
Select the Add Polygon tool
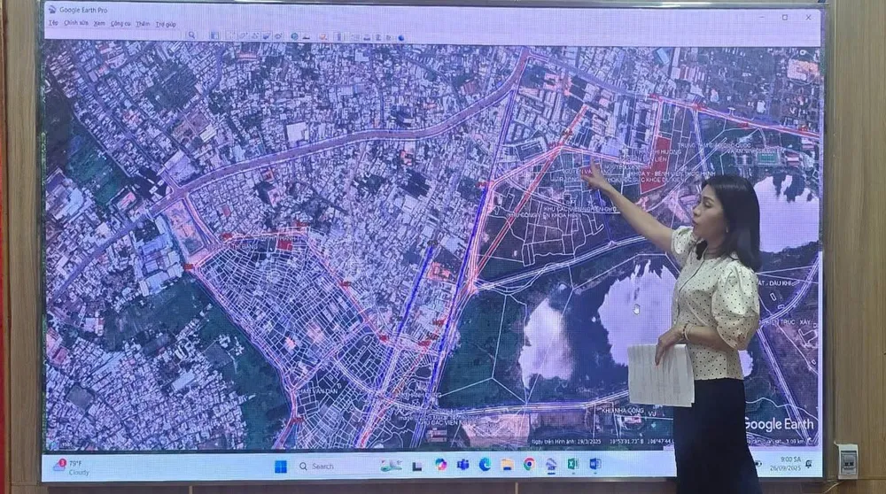[x=243, y=35]
